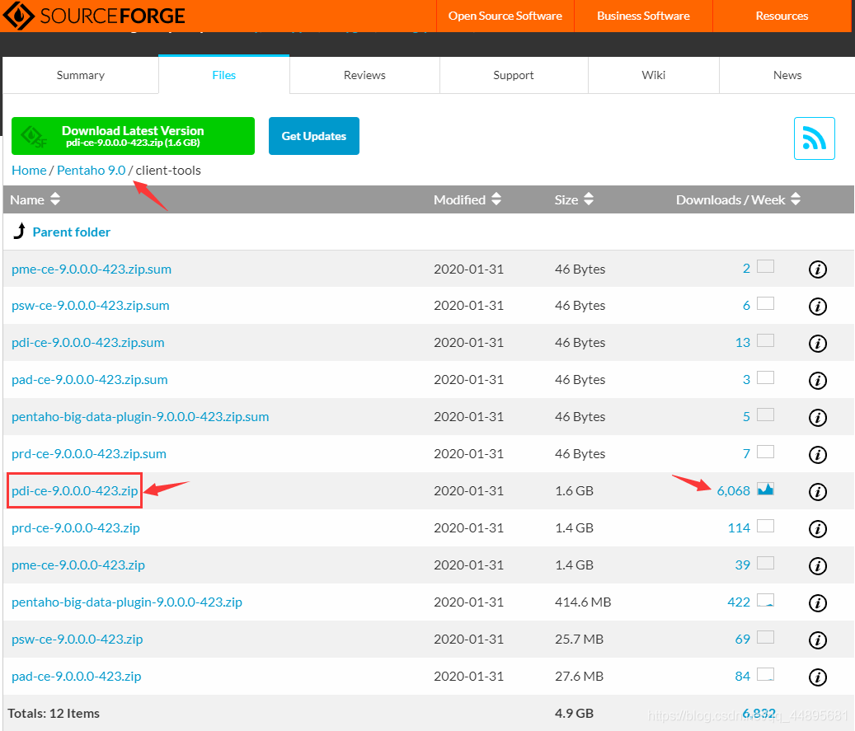Click the 114 weekly downloads count

pos(739,527)
